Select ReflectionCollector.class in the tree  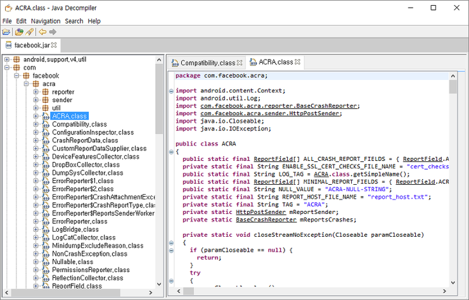tap(87, 278)
